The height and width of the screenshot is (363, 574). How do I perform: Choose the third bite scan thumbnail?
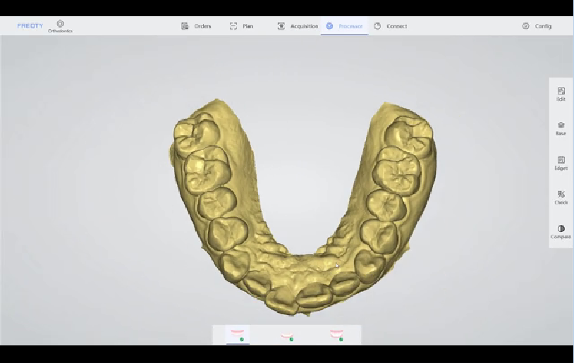pos(336,334)
